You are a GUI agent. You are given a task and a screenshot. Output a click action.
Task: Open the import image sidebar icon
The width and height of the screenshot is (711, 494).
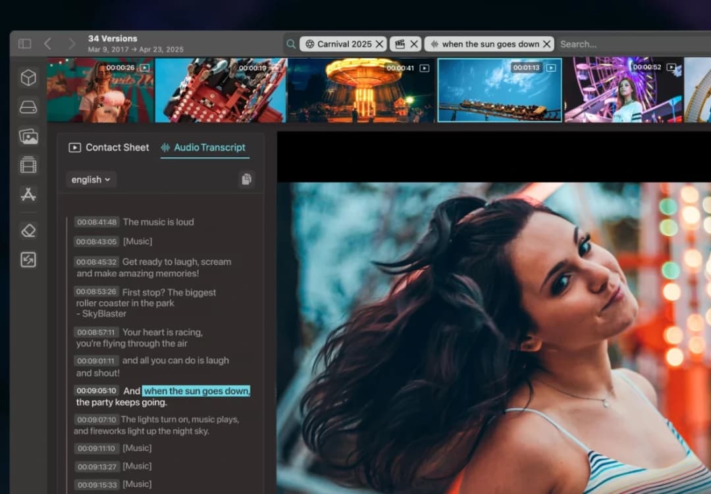coord(28,260)
